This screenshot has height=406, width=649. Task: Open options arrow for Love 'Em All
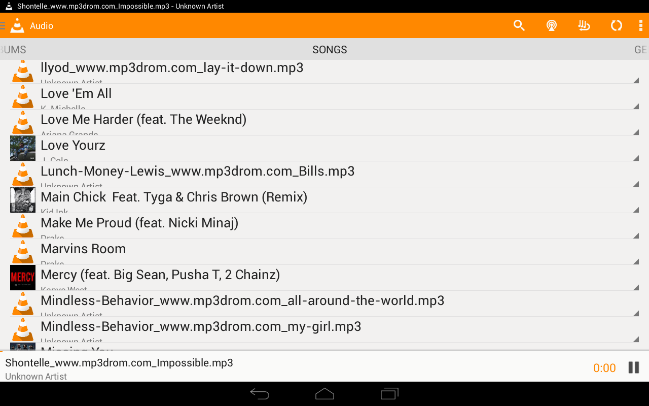coord(636,106)
